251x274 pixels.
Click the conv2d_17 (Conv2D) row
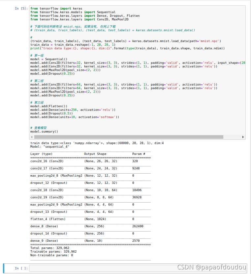tap(90, 168)
